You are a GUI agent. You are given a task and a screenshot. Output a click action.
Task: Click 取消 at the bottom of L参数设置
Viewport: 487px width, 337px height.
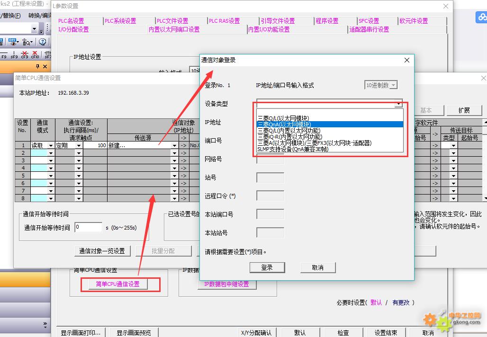click(x=428, y=333)
